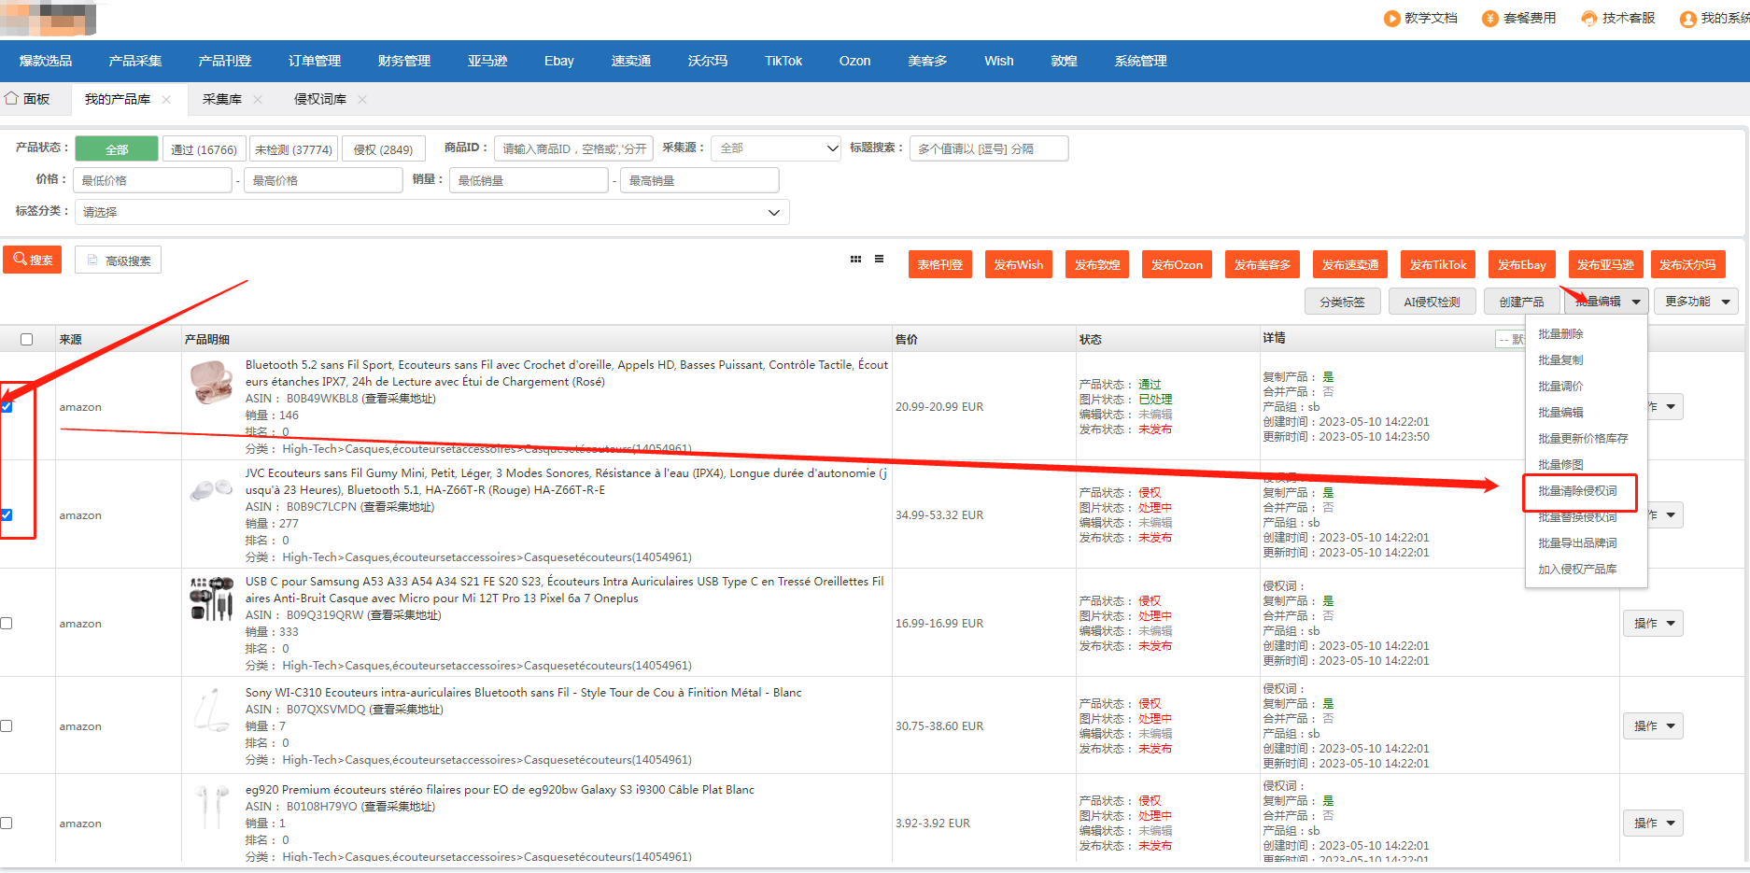The image size is (1750, 873).
Task: Toggle the select-all header checkbox
Action: 26,339
